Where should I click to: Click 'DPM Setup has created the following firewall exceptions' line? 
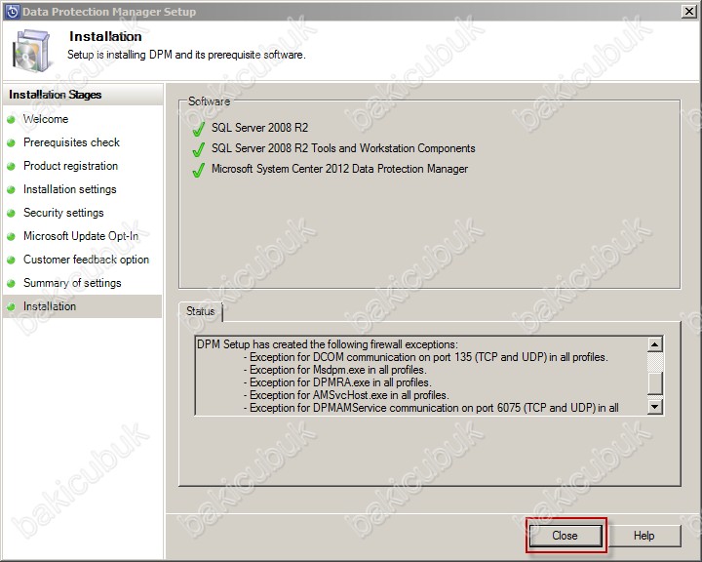[x=328, y=344]
